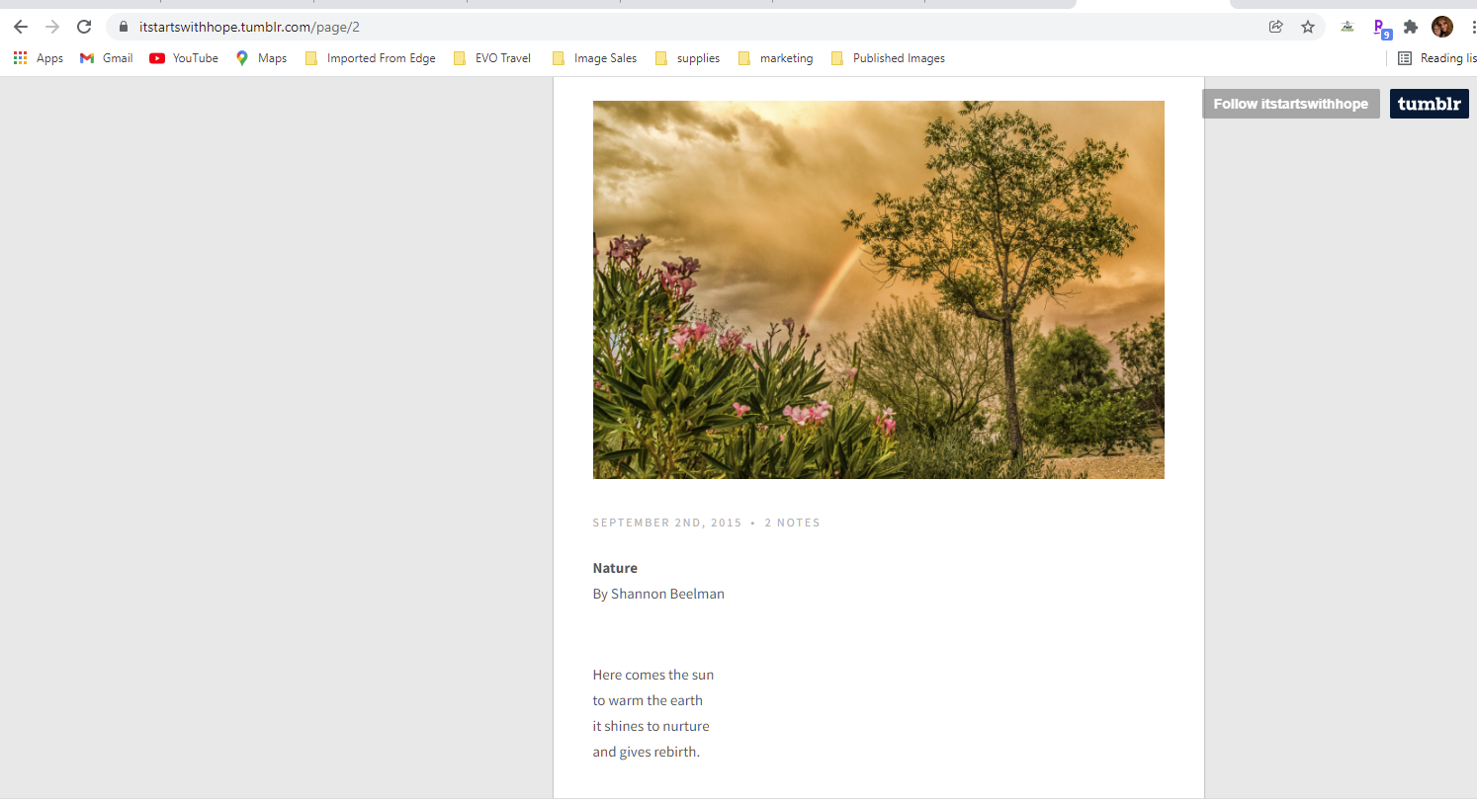Open the marketing bookmark folder
The height and width of the screenshot is (803, 1477).
[x=775, y=58]
